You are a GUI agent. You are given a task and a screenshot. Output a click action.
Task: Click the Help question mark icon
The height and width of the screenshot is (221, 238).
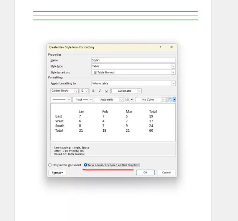click(x=160, y=47)
